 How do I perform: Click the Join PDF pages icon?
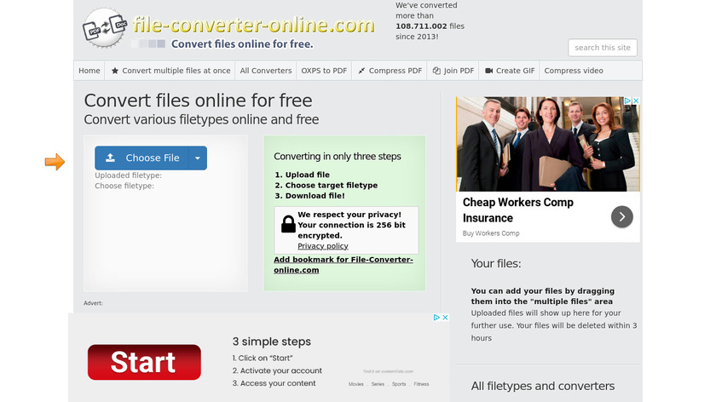pos(436,71)
